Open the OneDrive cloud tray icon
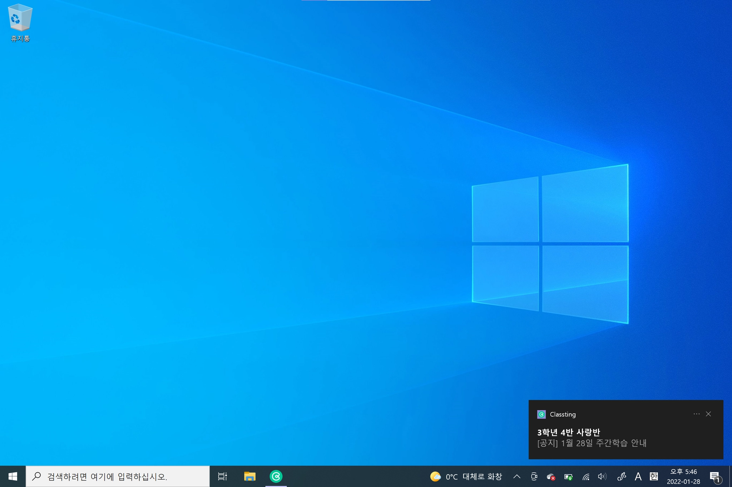 (x=551, y=477)
